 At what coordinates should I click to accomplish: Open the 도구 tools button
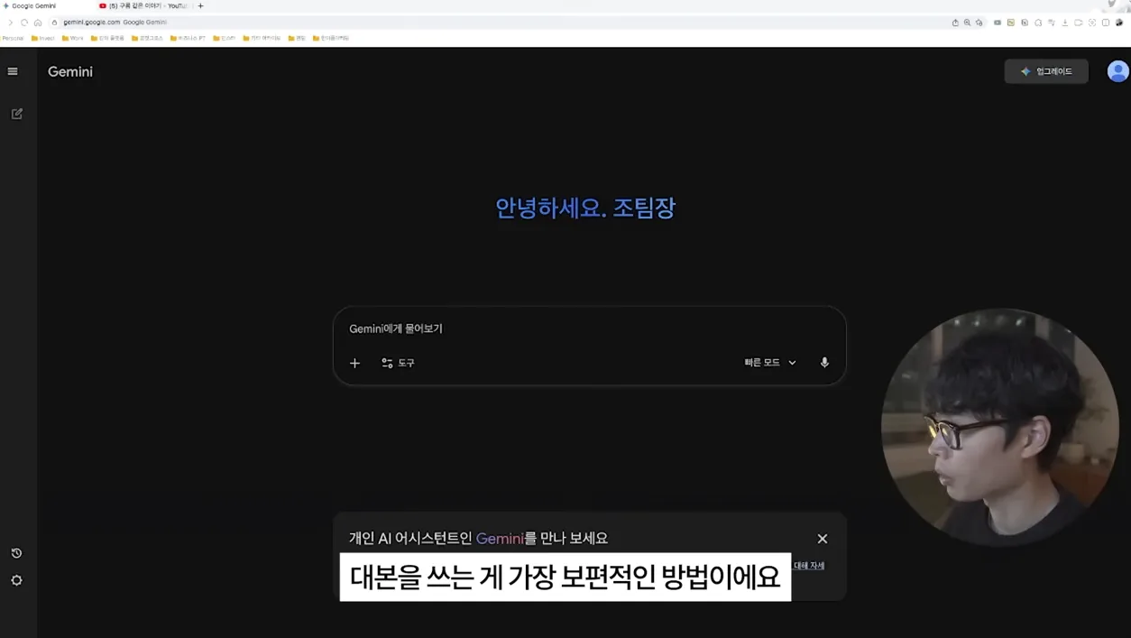pyautogui.click(x=398, y=363)
